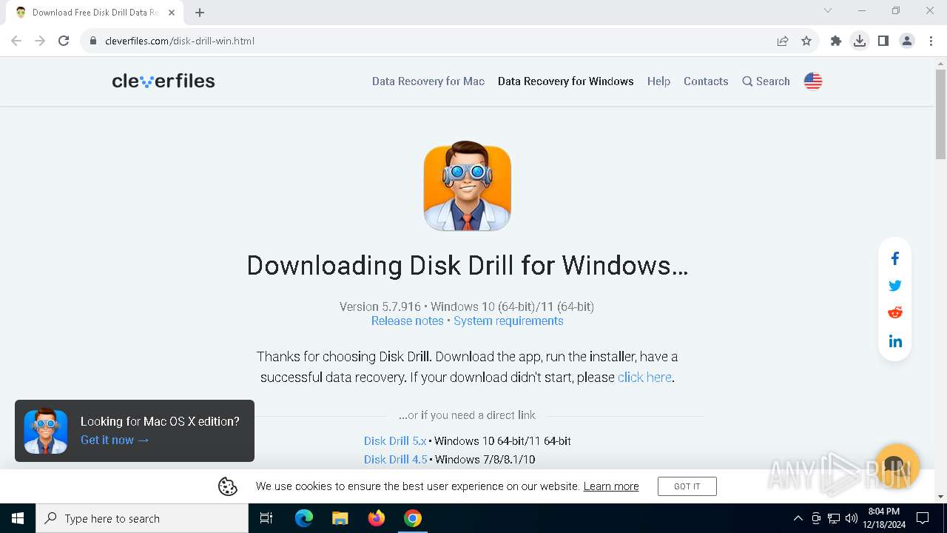Open the cookies 'Learn more' link

[x=611, y=486]
